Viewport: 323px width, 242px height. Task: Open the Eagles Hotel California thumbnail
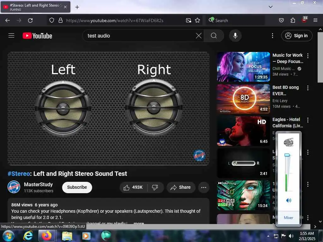click(243, 131)
